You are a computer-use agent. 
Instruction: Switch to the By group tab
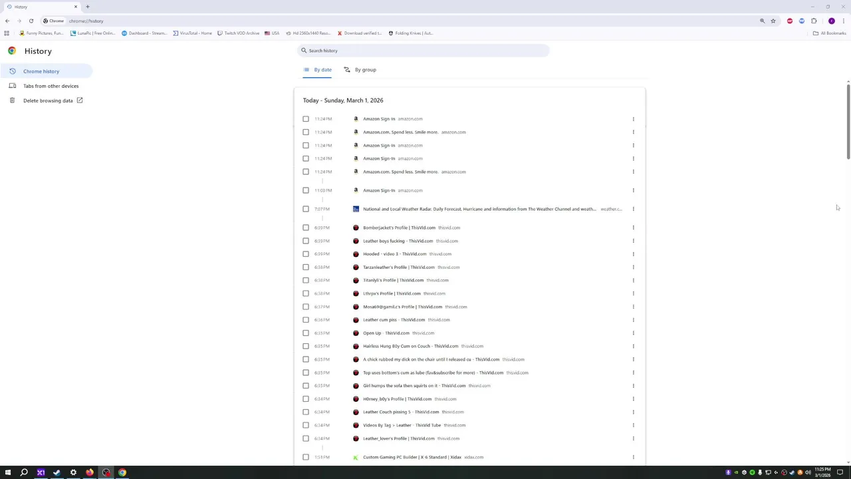tap(360, 70)
